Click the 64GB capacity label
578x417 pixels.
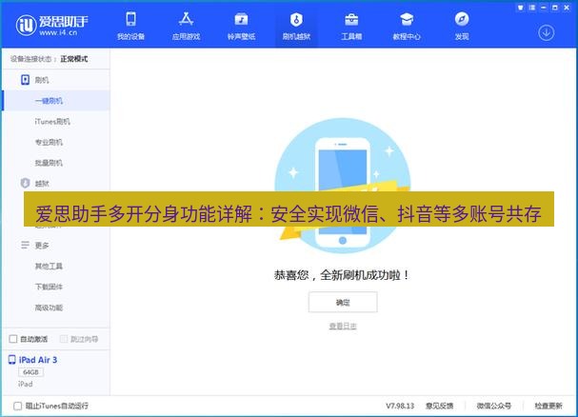[30, 372]
